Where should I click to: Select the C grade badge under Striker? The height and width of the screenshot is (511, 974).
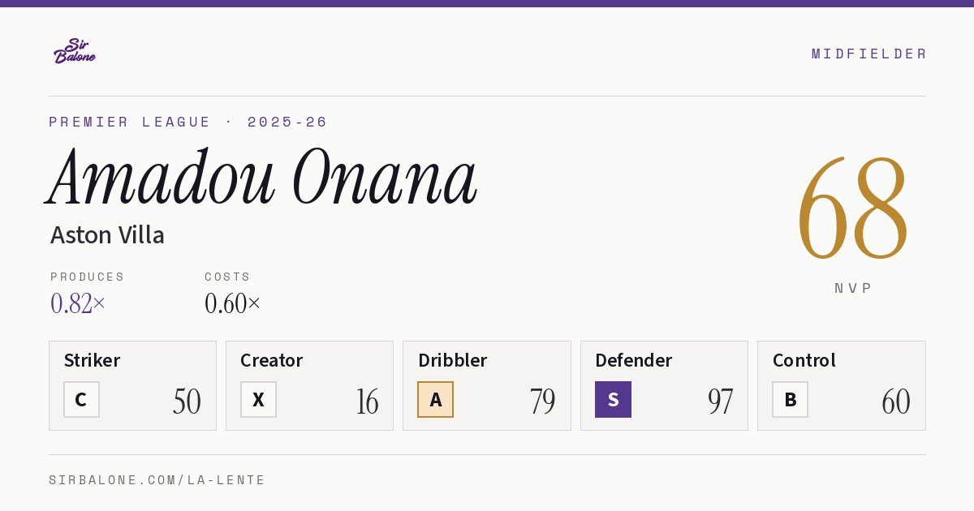tap(81, 399)
